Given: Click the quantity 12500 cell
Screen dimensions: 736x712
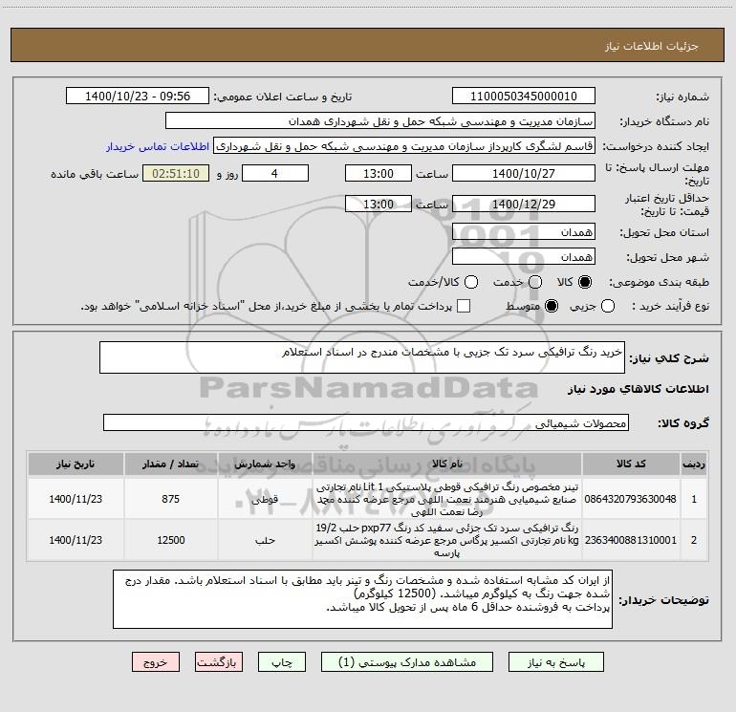Looking at the screenshot, I should point(170,540).
